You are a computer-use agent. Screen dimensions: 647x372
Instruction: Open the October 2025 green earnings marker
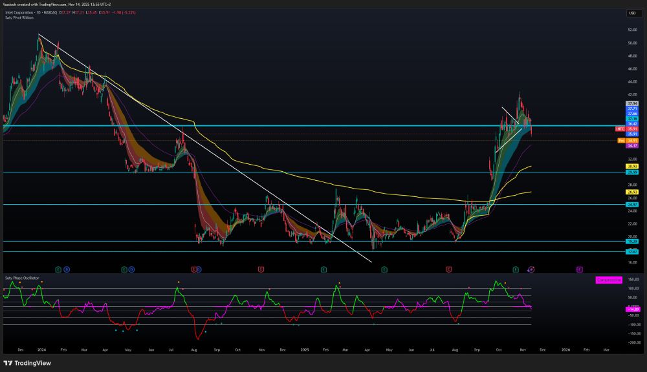pos(516,269)
